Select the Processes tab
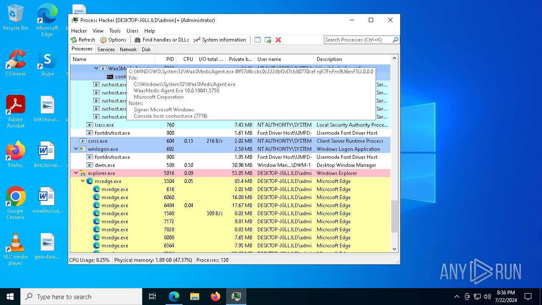Screen dimensions: 542x305 click(82, 49)
